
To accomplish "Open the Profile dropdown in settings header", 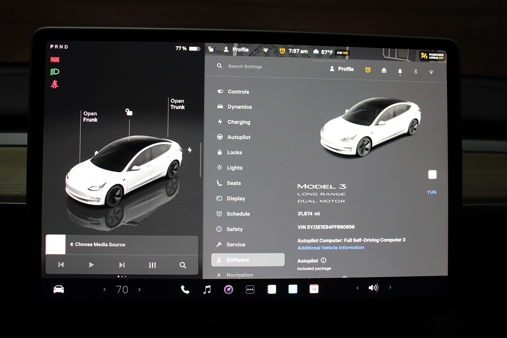I will click(341, 69).
